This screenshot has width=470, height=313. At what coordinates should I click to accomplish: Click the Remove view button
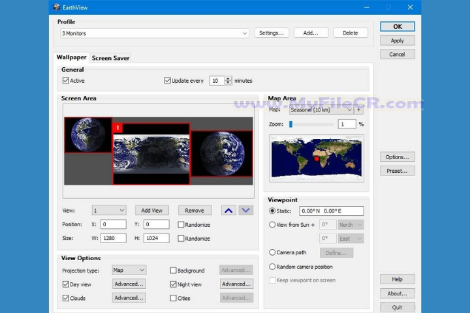coord(195,211)
